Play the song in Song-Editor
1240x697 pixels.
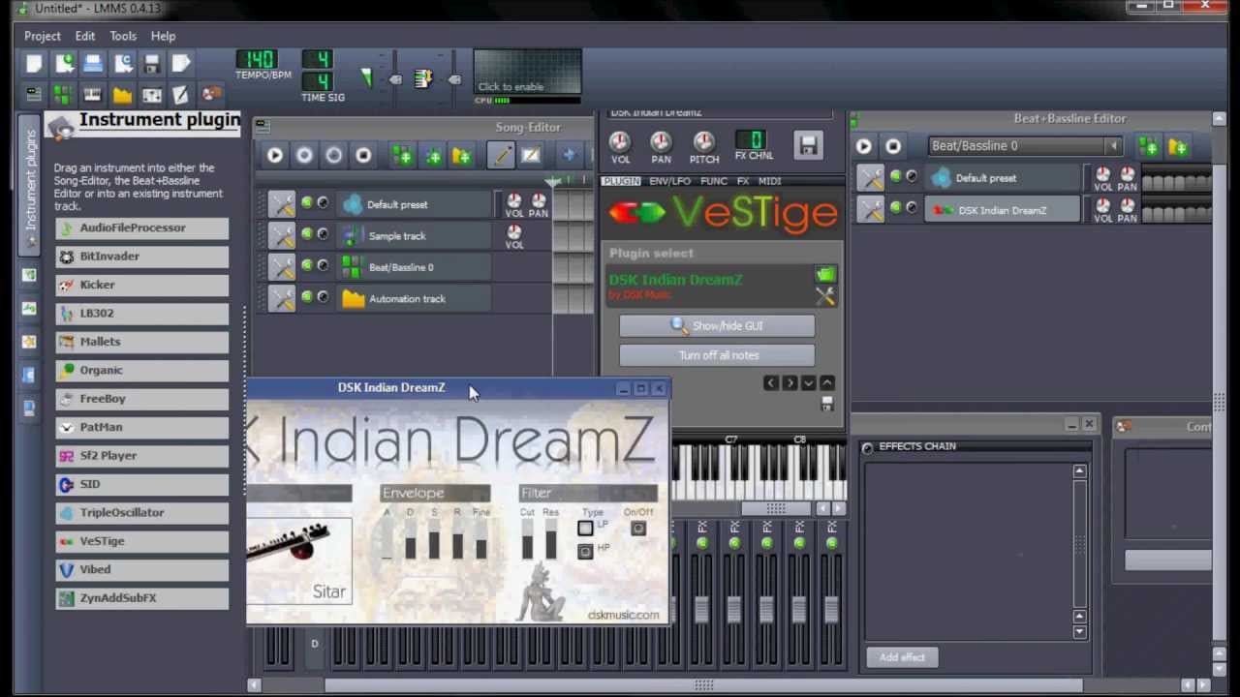(x=275, y=155)
